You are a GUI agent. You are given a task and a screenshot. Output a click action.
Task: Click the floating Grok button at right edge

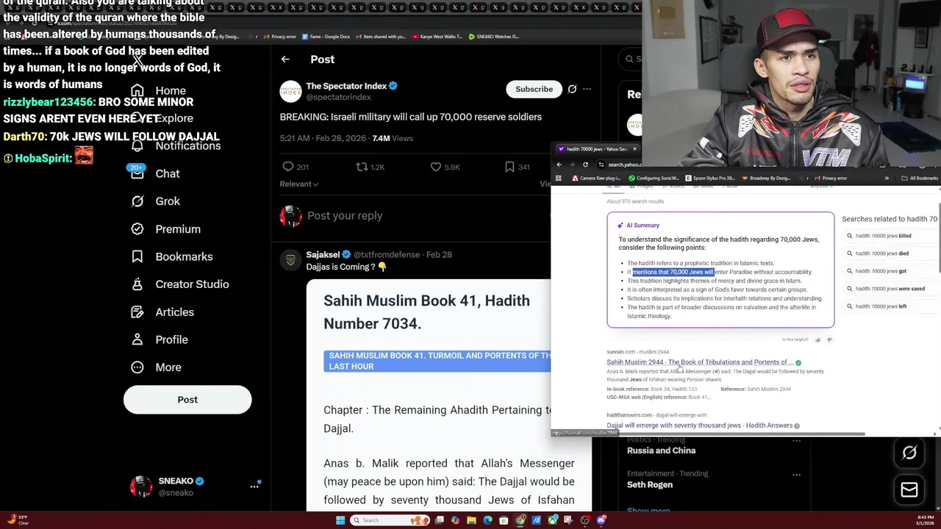click(909, 453)
